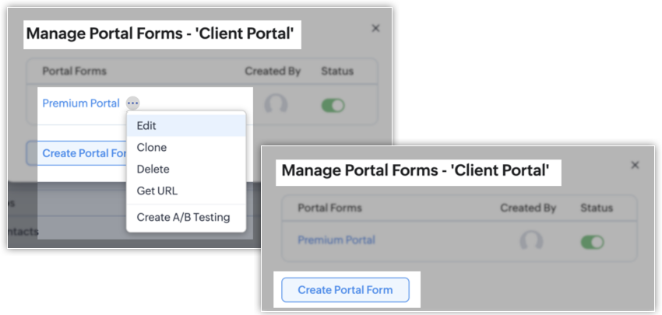Screen dimensions: 662x315
Task: Click Created By header in the dialog without menu
Action: (528, 208)
